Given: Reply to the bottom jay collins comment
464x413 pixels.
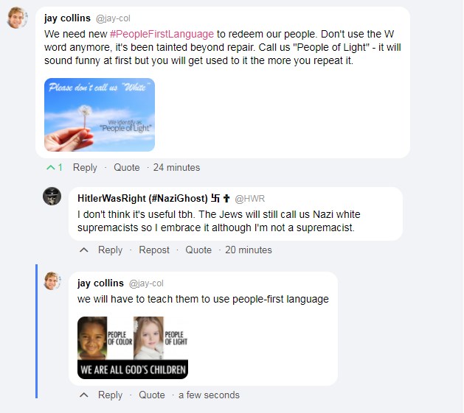Looking at the screenshot, I should (110, 395).
